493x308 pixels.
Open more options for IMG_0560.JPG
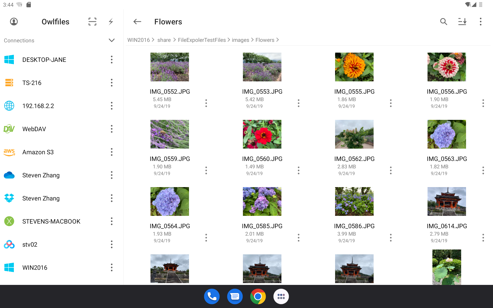coord(299,170)
